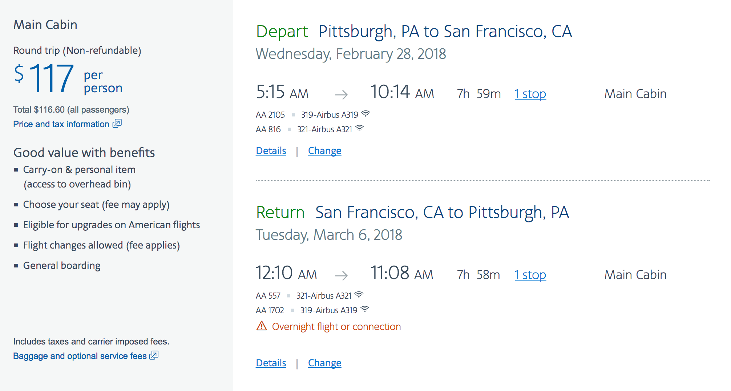Open Baggage and optional service fees link
Viewport: 731px width, 391px height.
pos(80,356)
